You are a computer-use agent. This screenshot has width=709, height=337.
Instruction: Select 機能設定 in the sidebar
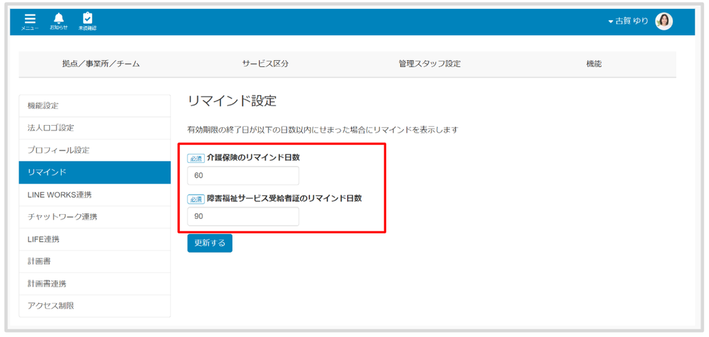[95, 106]
